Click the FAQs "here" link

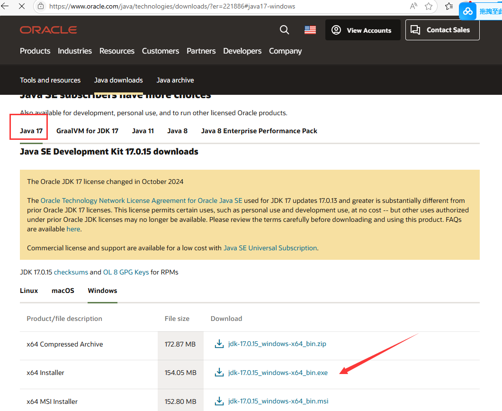tap(73, 229)
